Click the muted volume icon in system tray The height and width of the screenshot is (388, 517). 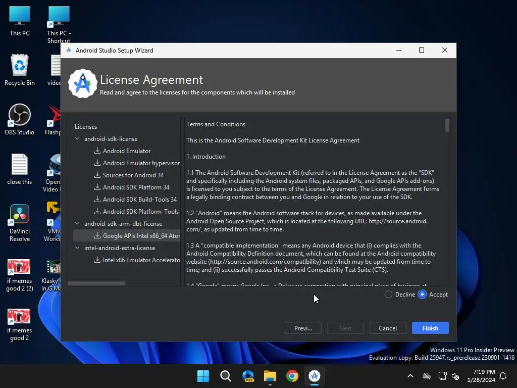pos(456,376)
